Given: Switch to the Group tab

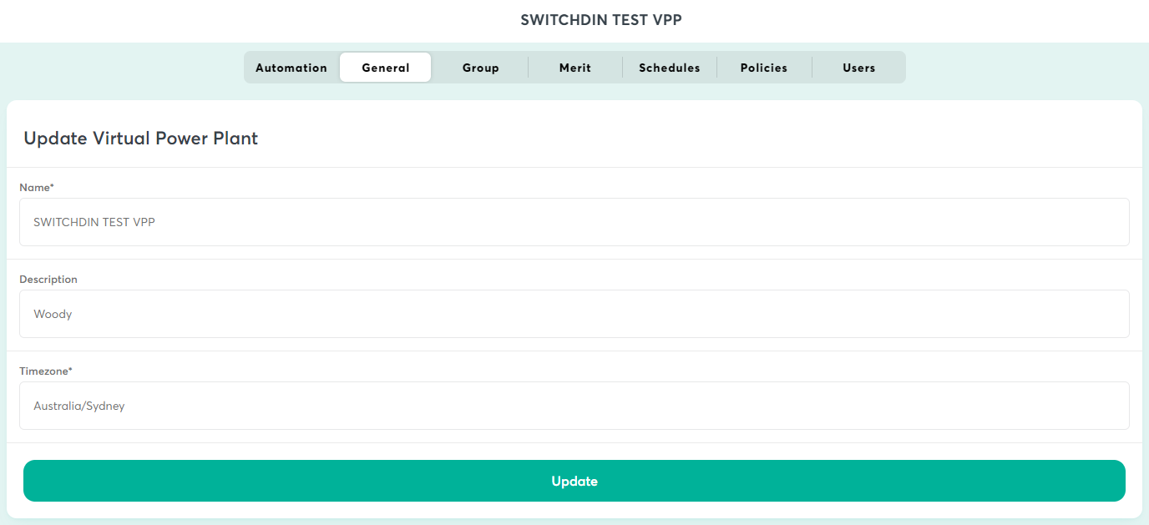Looking at the screenshot, I should click(x=481, y=68).
